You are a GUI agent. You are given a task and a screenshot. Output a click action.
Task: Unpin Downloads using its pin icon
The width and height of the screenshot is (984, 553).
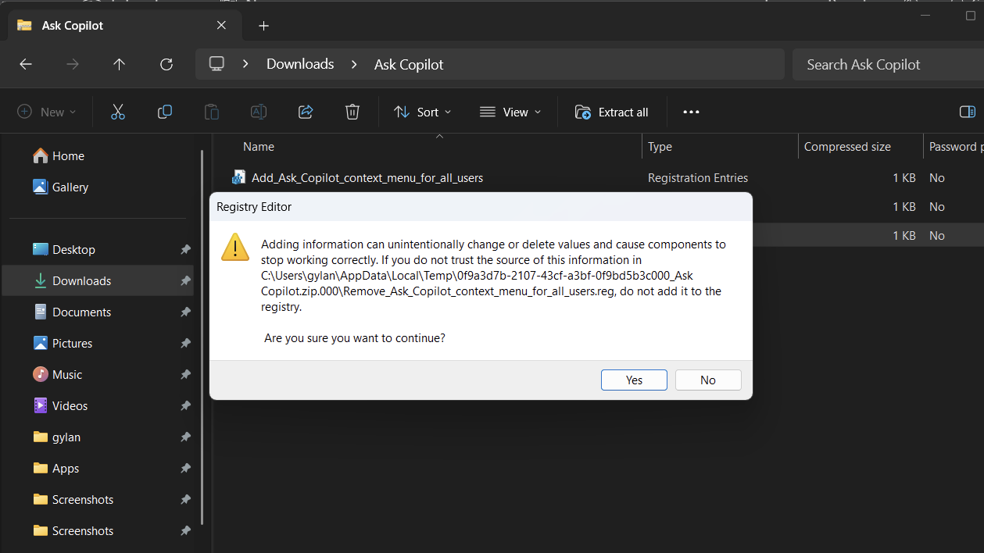(185, 281)
